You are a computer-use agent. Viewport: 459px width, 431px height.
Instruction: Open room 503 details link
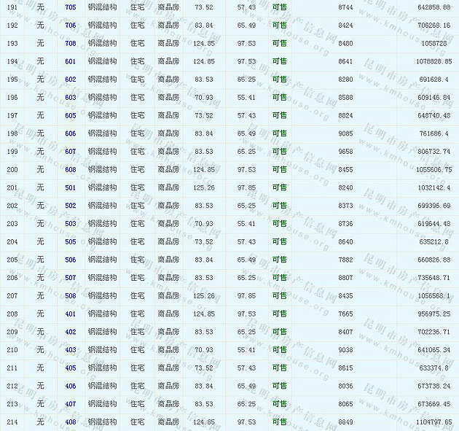(x=70, y=223)
